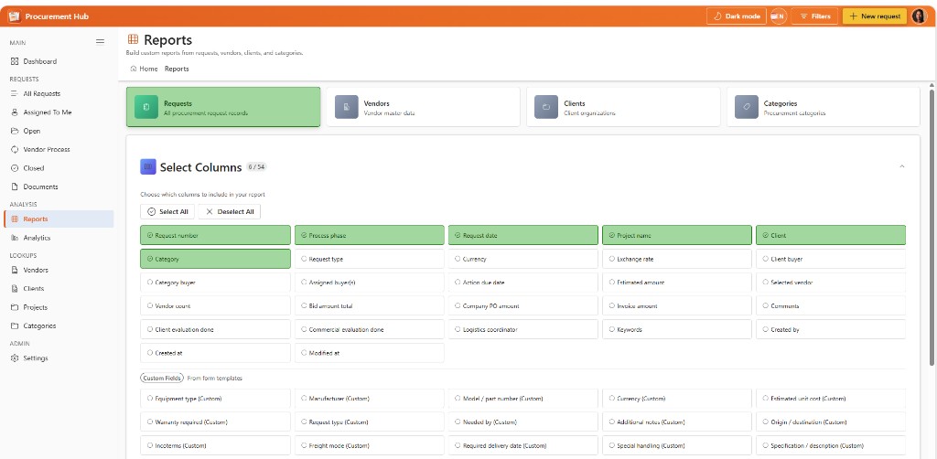
Task: Click the Closed checkmark circle icon
Action: coord(15,168)
